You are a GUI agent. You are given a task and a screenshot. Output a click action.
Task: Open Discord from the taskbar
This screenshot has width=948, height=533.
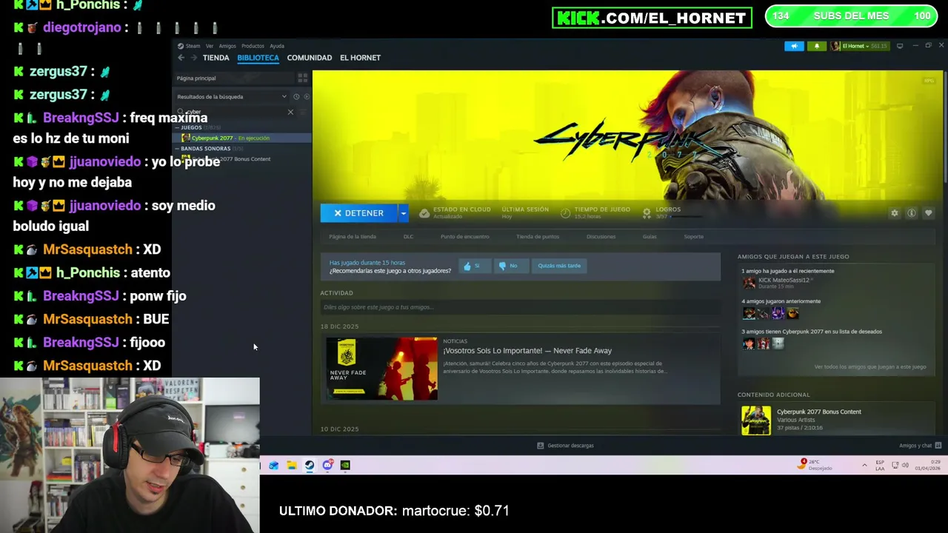(x=327, y=465)
